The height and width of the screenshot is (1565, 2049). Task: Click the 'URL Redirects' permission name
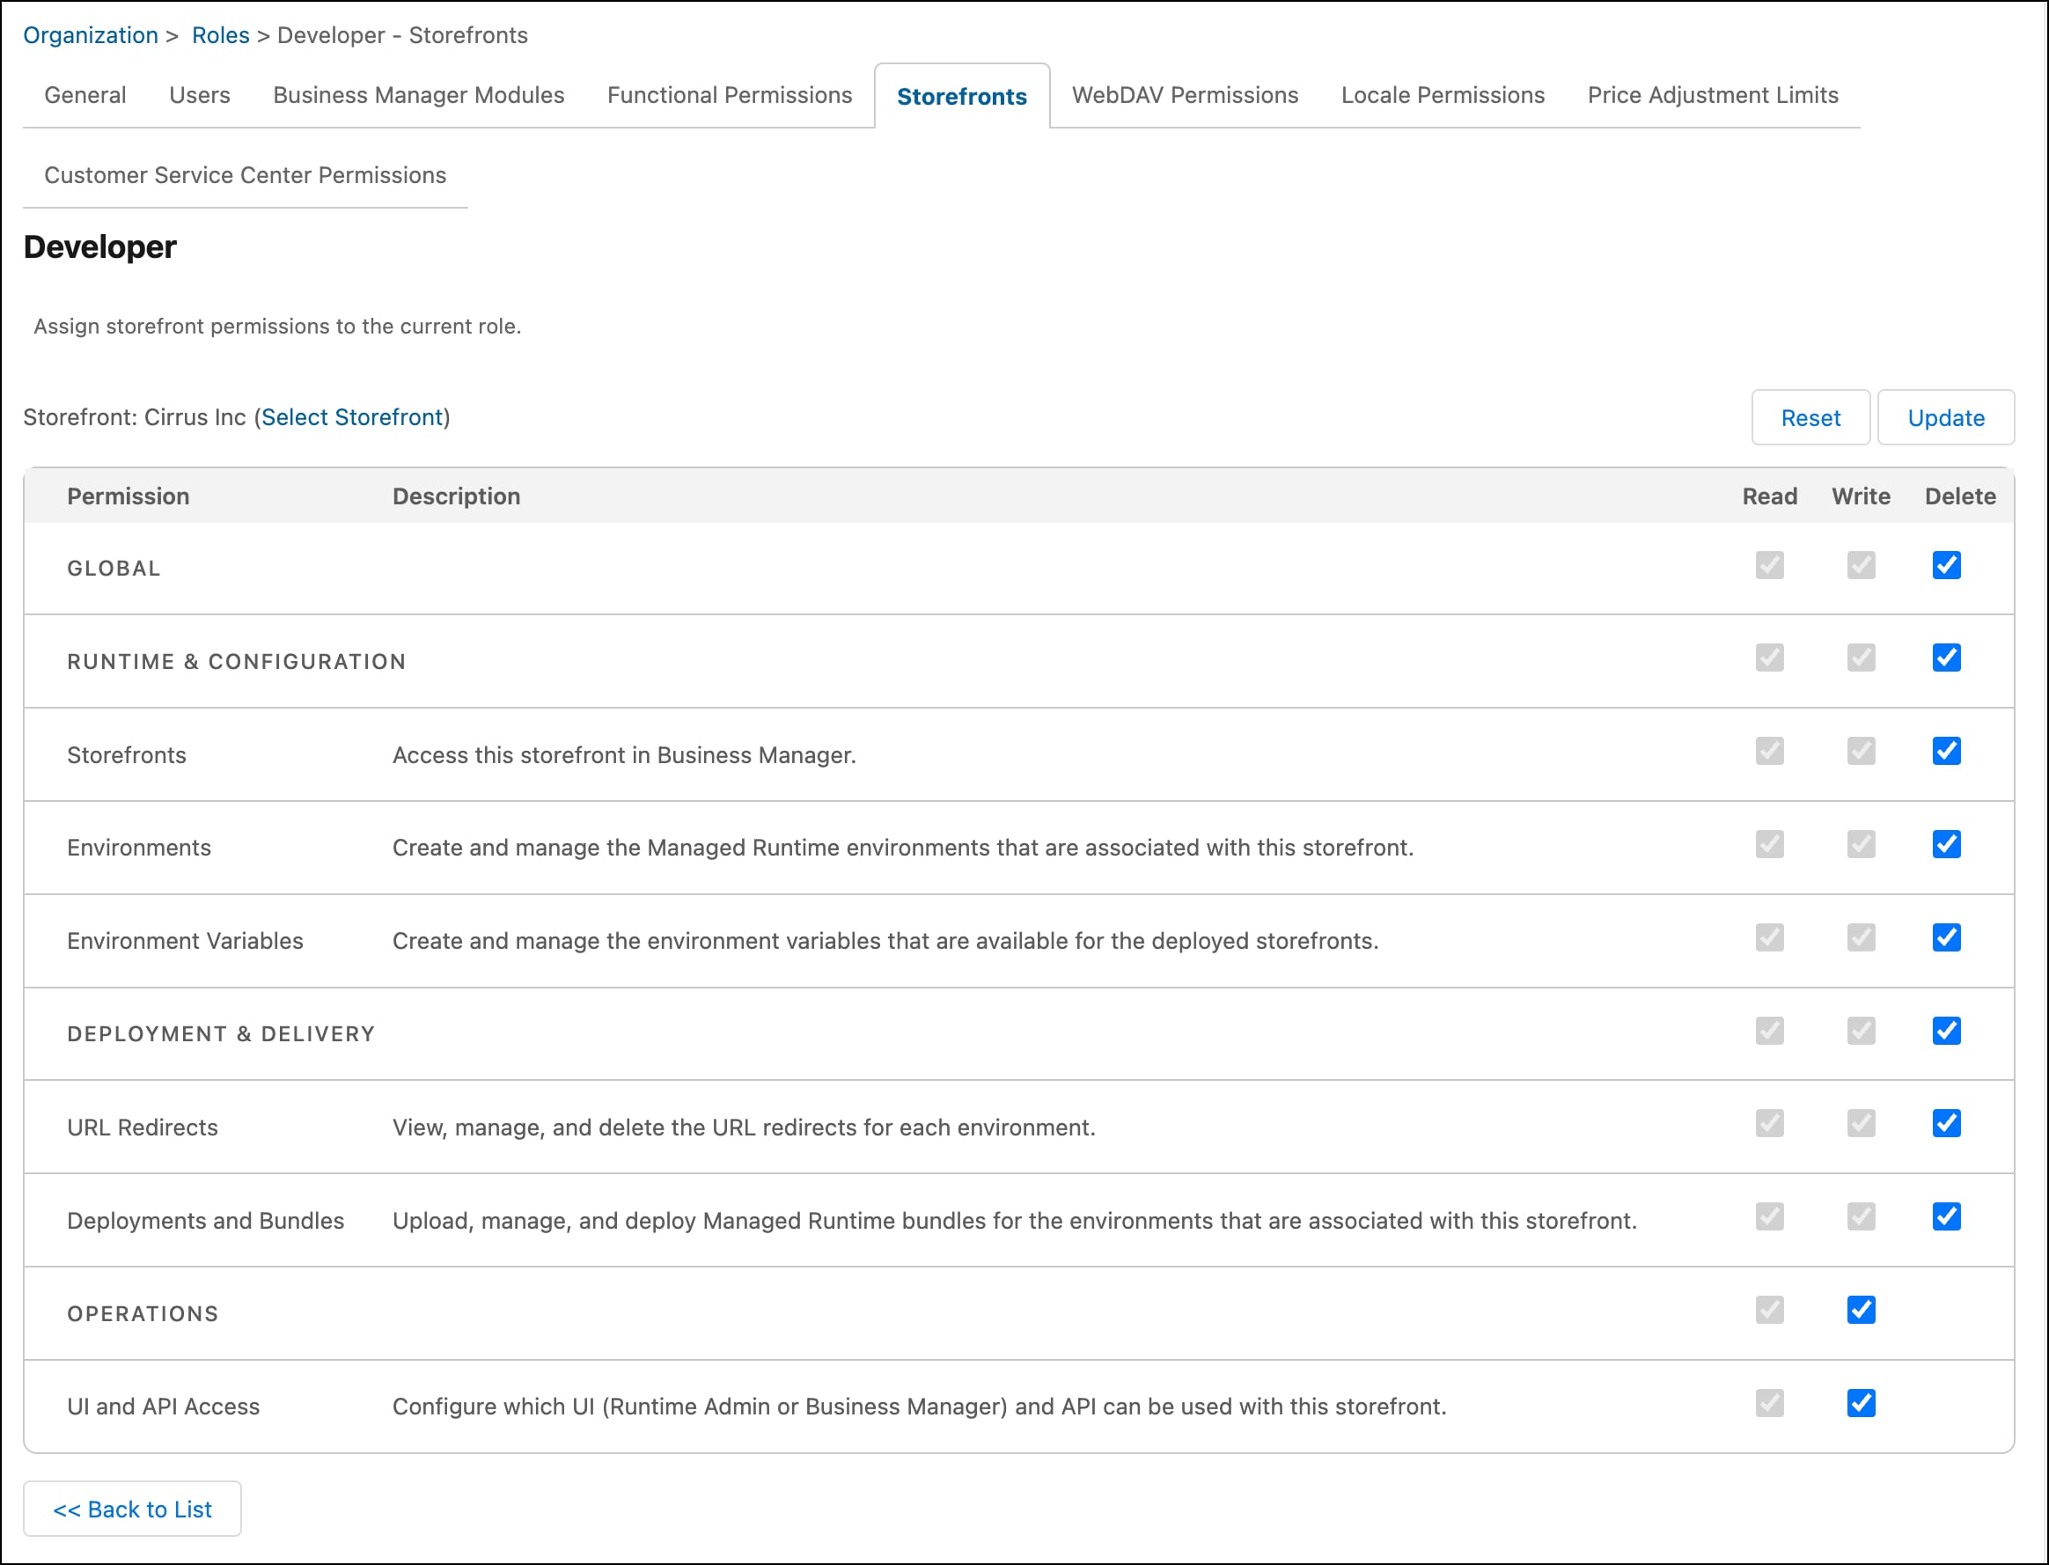[x=143, y=1128]
